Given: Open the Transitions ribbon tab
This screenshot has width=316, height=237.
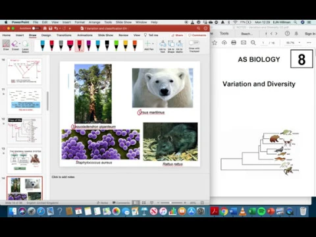Looking at the screenshot, I should click(x=64, y=35).
